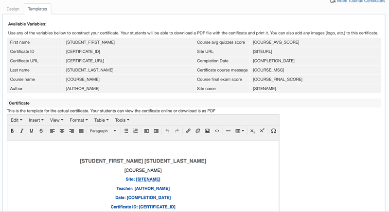Click the 'Available Variables:' heading
This screenshot has width=389, height=212.
tap(27, 24)
